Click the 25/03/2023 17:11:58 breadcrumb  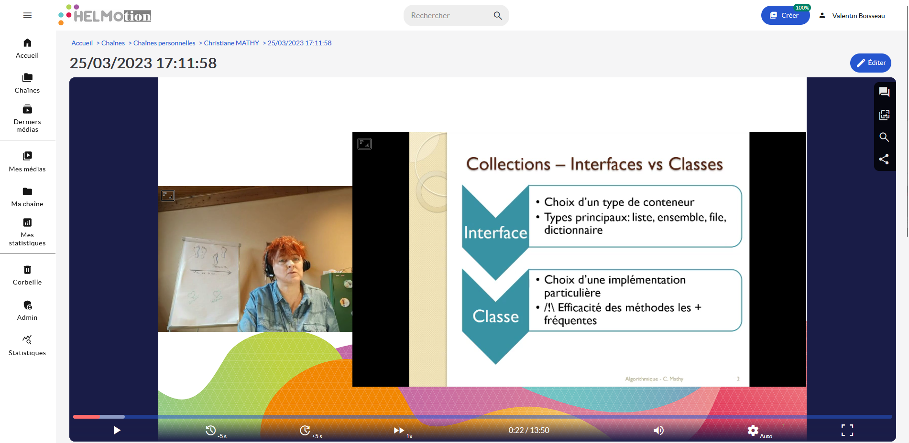tap(299, 43)
